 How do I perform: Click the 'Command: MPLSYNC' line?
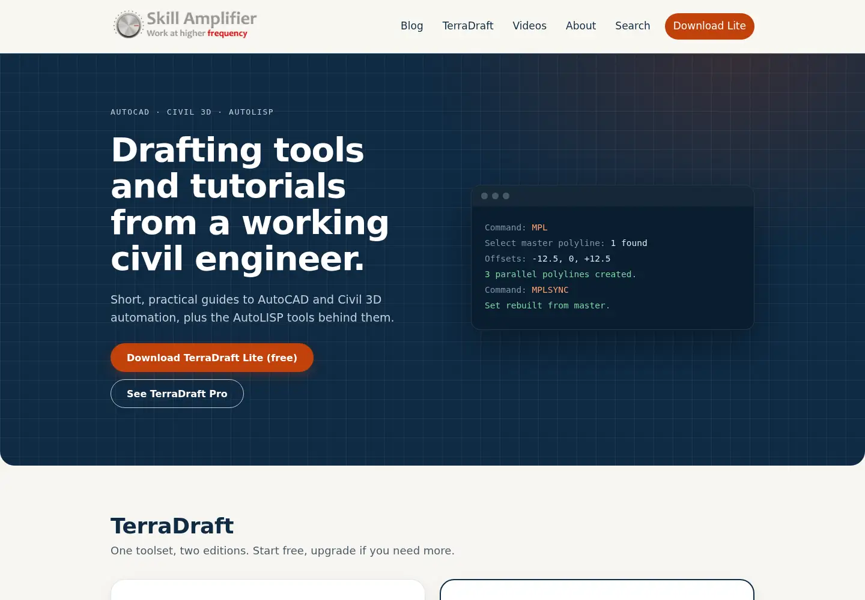[527, 290]
